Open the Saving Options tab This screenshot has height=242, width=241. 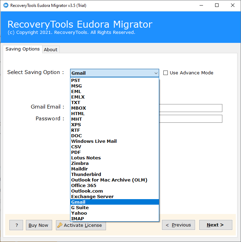coord(23,49)
